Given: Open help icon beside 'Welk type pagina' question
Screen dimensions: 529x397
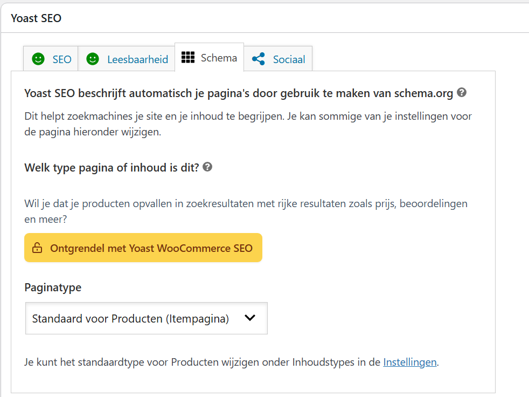Looking at the screenshot, I should (x=207, y=167).
